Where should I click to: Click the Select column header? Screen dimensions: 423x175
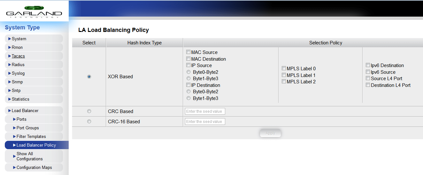89,43
